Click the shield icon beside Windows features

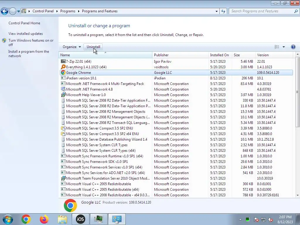click(x=4, y=40)
